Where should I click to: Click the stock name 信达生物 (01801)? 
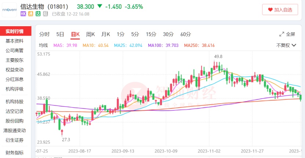pyautogui.click(x=44, y=6)
